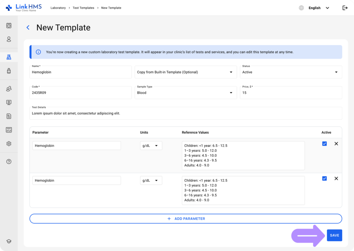Open the appointments calendar sidebar icon
The image size is (354, 251).
9,26
